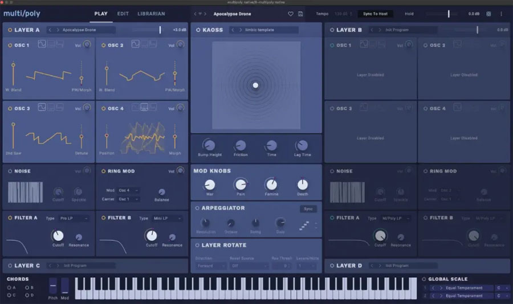Click the Layer A OSC 1 Vol knob
This screenshot has width=513, height=304.
(x=87, y=44)
